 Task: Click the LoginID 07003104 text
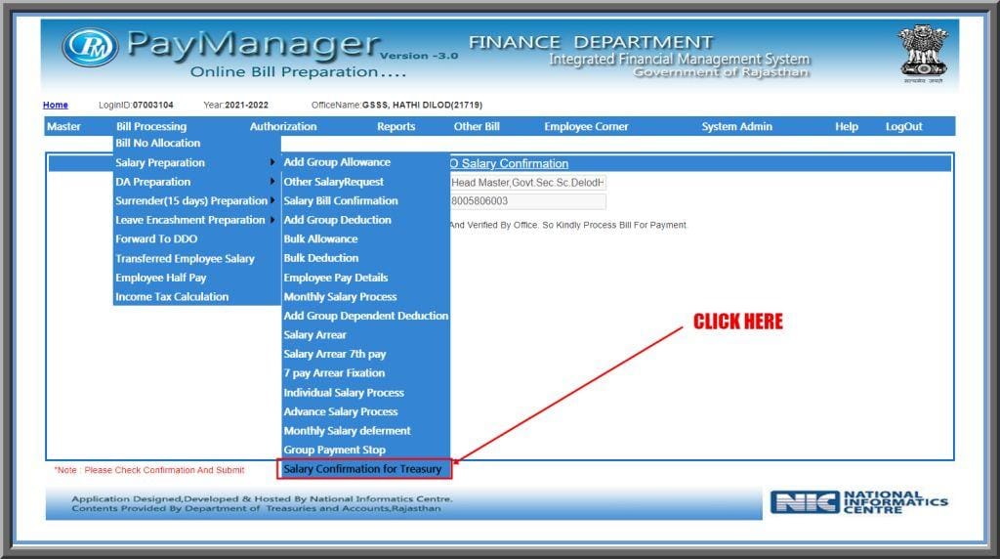(x=136, y=105)
